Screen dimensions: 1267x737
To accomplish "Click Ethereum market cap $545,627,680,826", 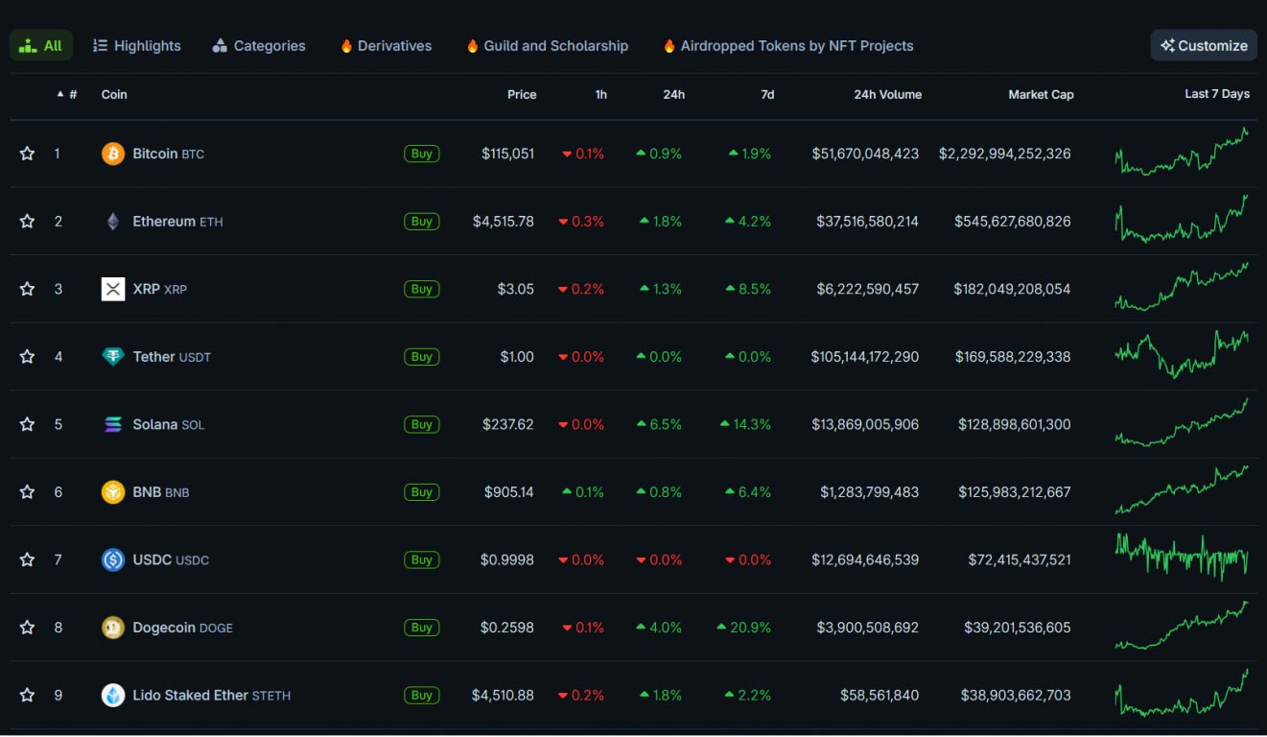I will [1013, 222].
